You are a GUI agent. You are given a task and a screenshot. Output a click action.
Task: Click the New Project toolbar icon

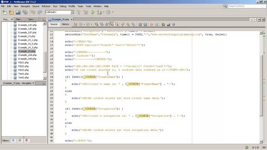pyautogui.click(x=11, y=12)
